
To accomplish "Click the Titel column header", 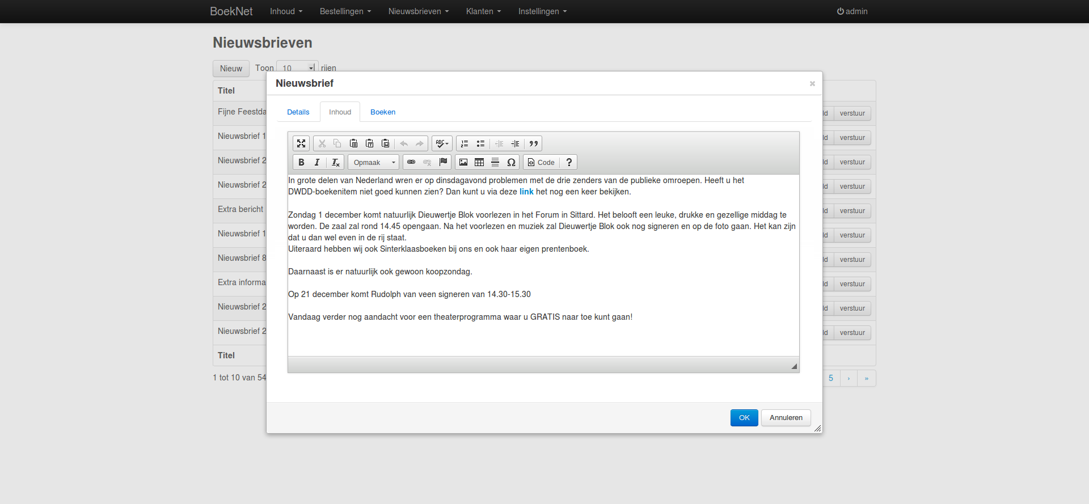I will (x=226, y=91).
